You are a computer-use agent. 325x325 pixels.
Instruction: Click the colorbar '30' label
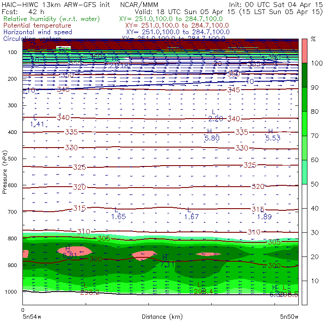[x=314, y=233]
